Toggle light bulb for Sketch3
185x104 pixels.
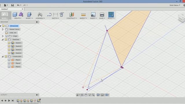(9, 50)
